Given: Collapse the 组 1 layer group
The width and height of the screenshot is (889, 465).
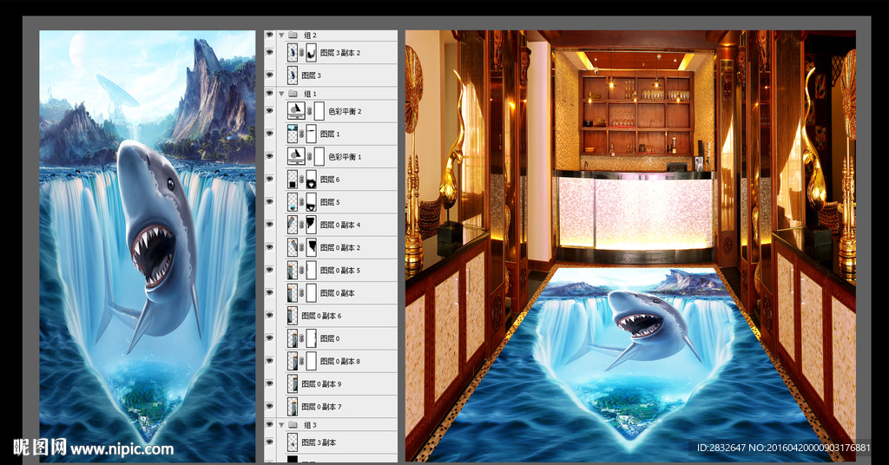Looking at the screenshot, I should pyautogui.click(x=281, y=94).
